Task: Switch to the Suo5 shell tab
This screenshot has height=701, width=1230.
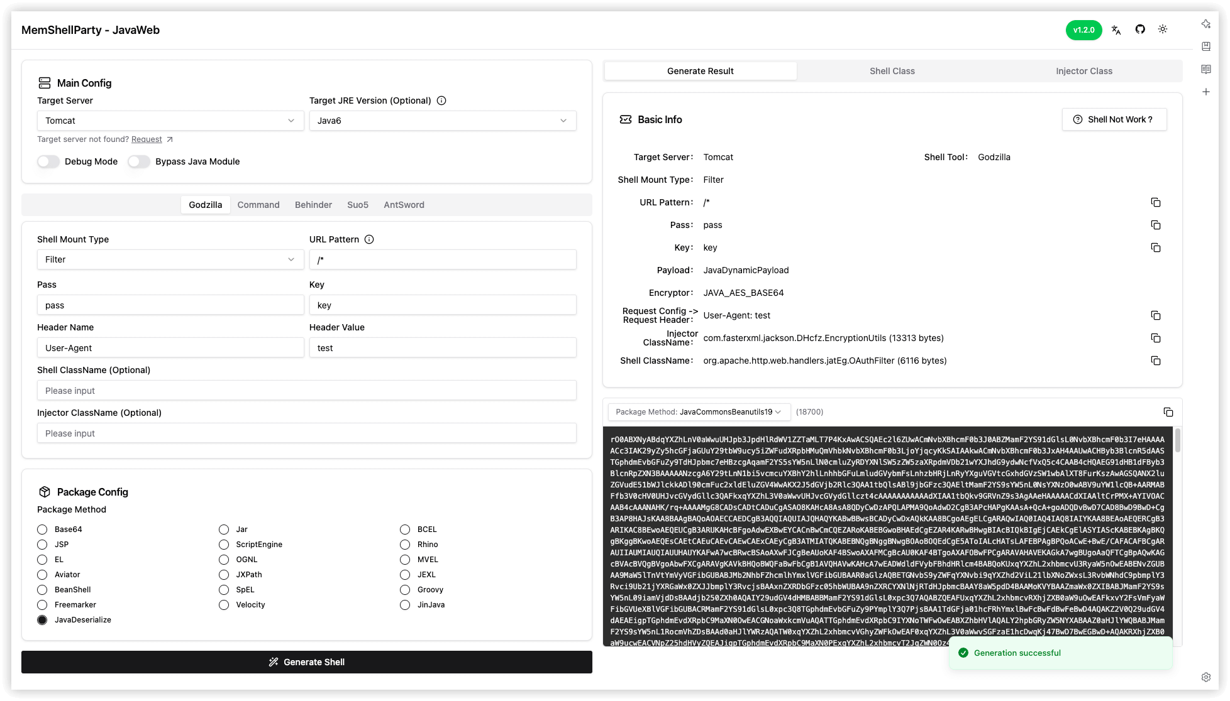Action: point(358,205)
